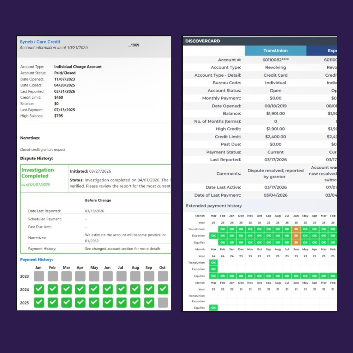Image resolution: width=353 pixels, height=353 pixels.
Task: Click the Dispute History heading
Action: pyautogui.click(x=36, y=158)
